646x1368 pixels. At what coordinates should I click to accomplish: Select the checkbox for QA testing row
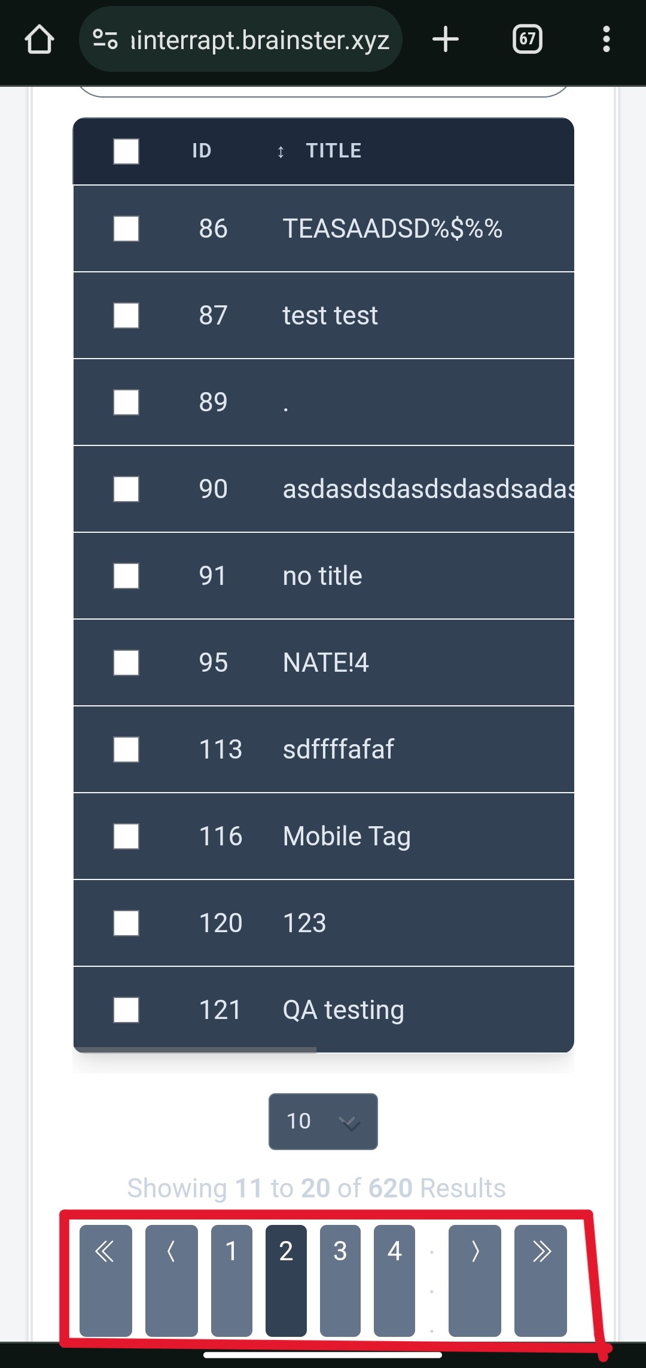click(126, 1010)
